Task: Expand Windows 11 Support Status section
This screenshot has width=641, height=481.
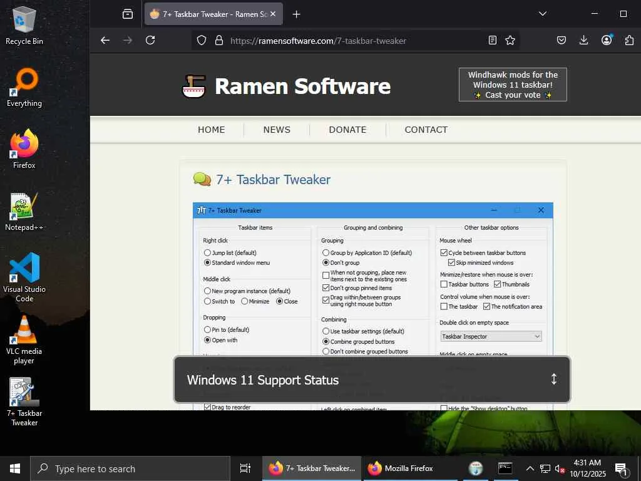Action: point(372,380)
